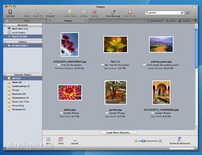This screenshot has width=202, height=155.
Task: Open the Attachments view
Action: click(155, 21)
